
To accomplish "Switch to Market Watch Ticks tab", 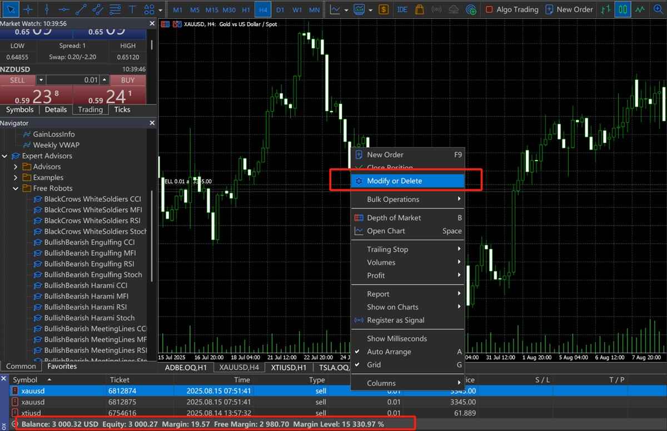I will click(122, 109).
